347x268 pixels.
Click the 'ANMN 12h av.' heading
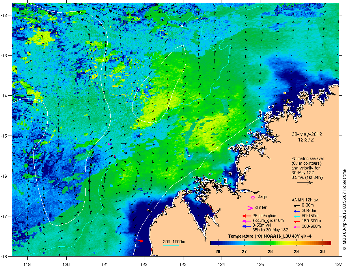coord(305,200)
